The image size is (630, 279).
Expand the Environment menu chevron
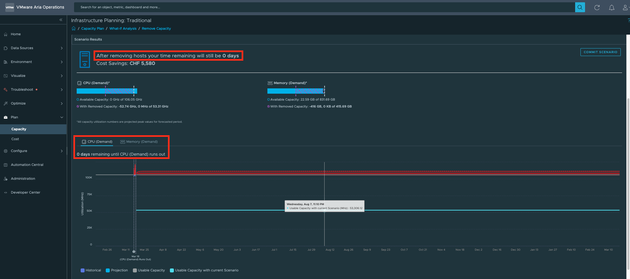(x=62, y=62)
